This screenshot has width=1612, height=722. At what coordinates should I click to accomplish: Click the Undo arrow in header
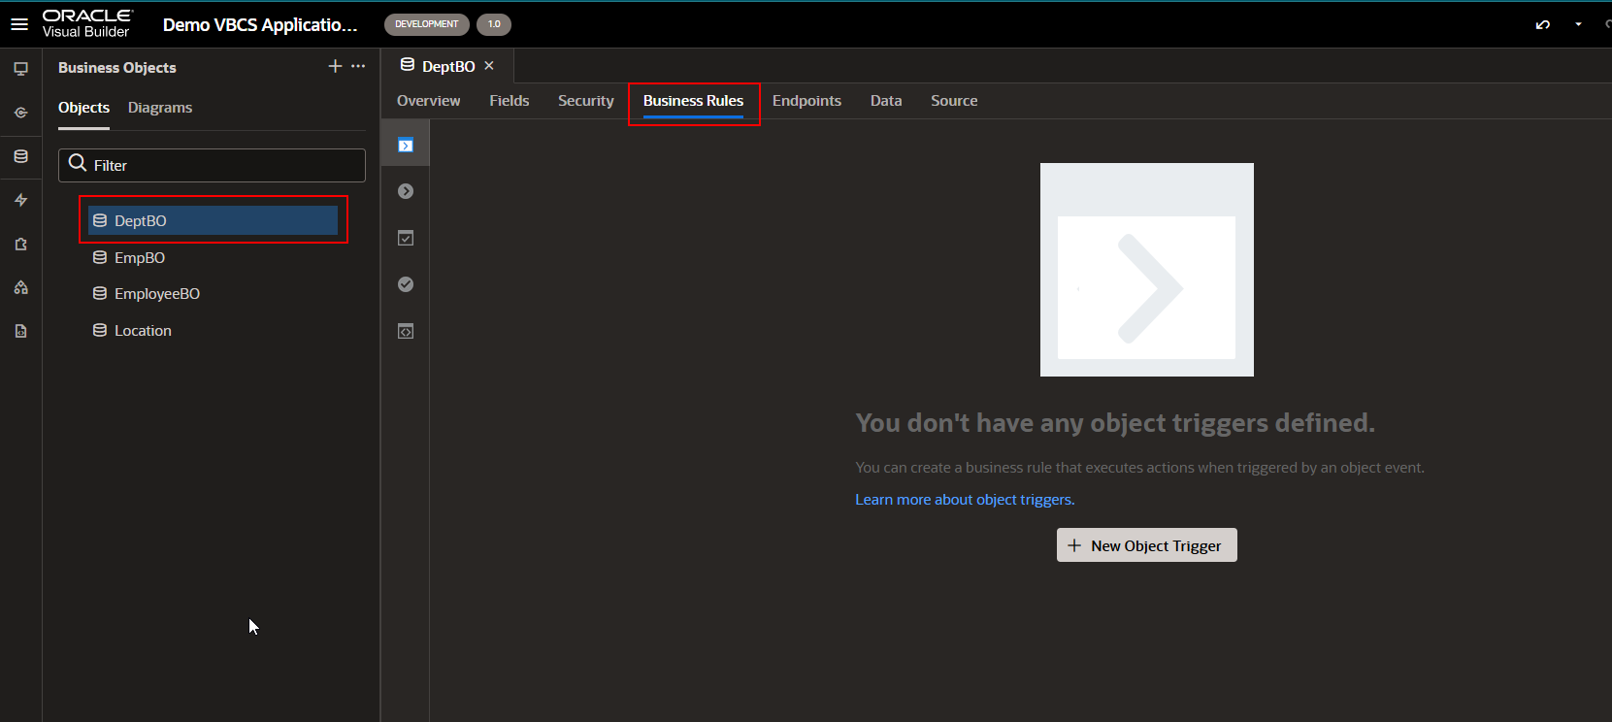point(1543,24)
